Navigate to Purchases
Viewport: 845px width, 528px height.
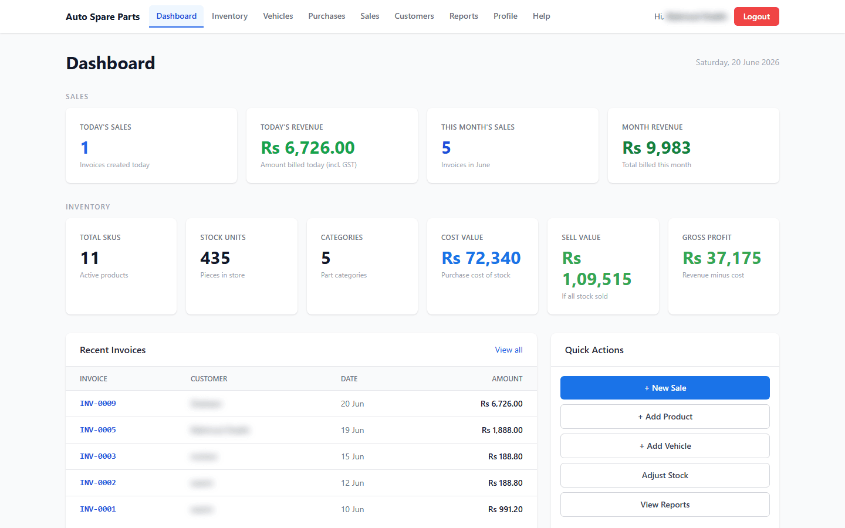327,16
